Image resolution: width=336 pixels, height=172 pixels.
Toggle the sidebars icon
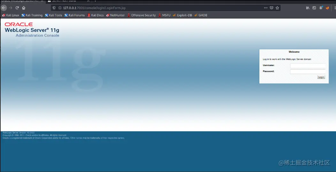(314, 8)
